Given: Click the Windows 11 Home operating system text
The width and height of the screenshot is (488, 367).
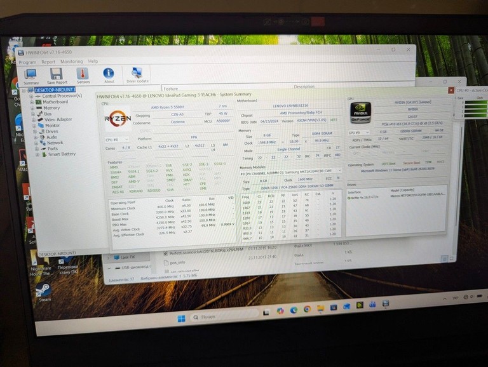Looking at the screenshot, I should 397,170.
